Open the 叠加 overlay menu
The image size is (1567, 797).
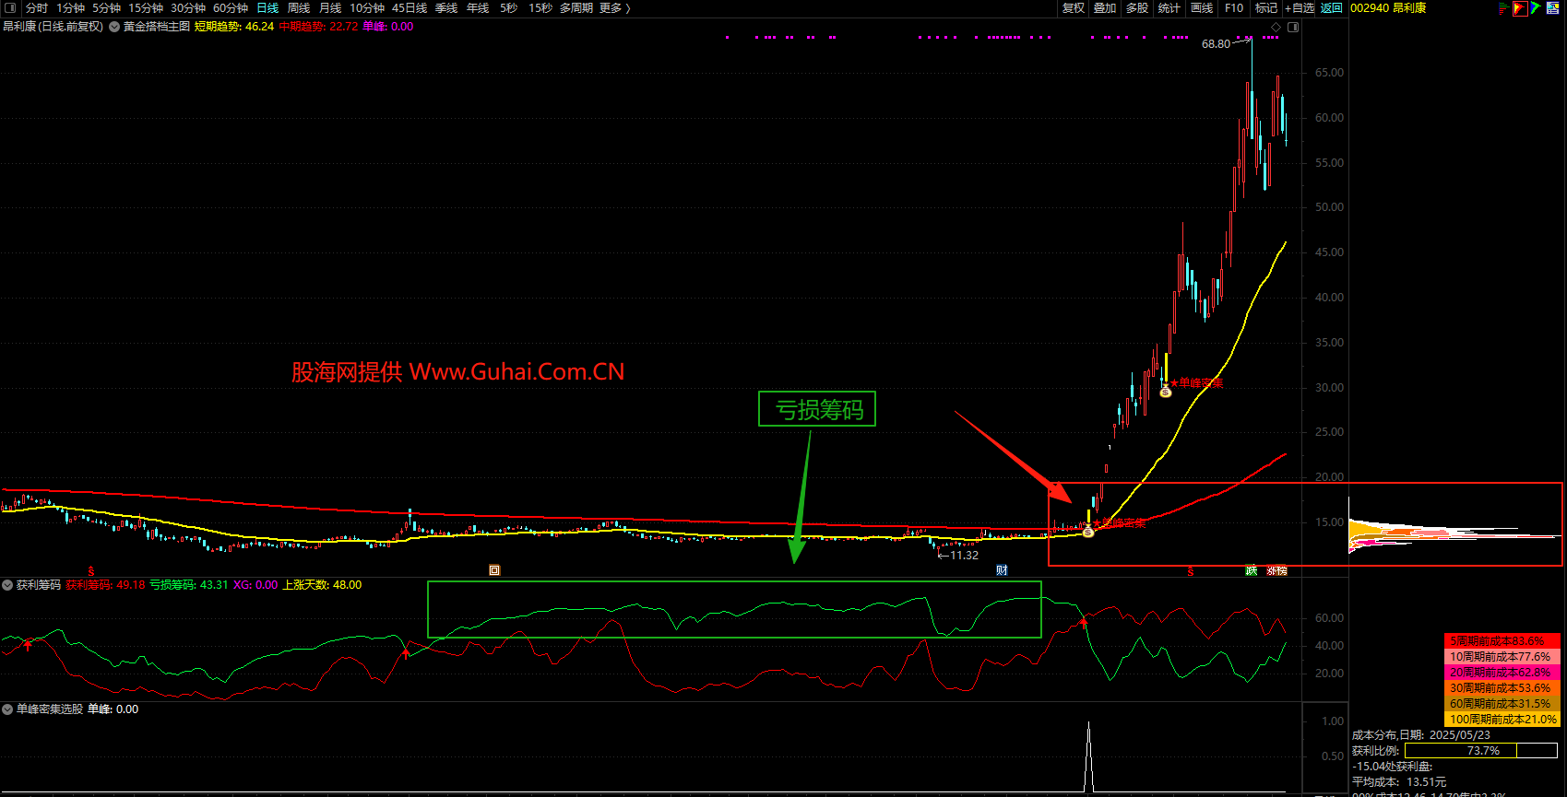1105,7
